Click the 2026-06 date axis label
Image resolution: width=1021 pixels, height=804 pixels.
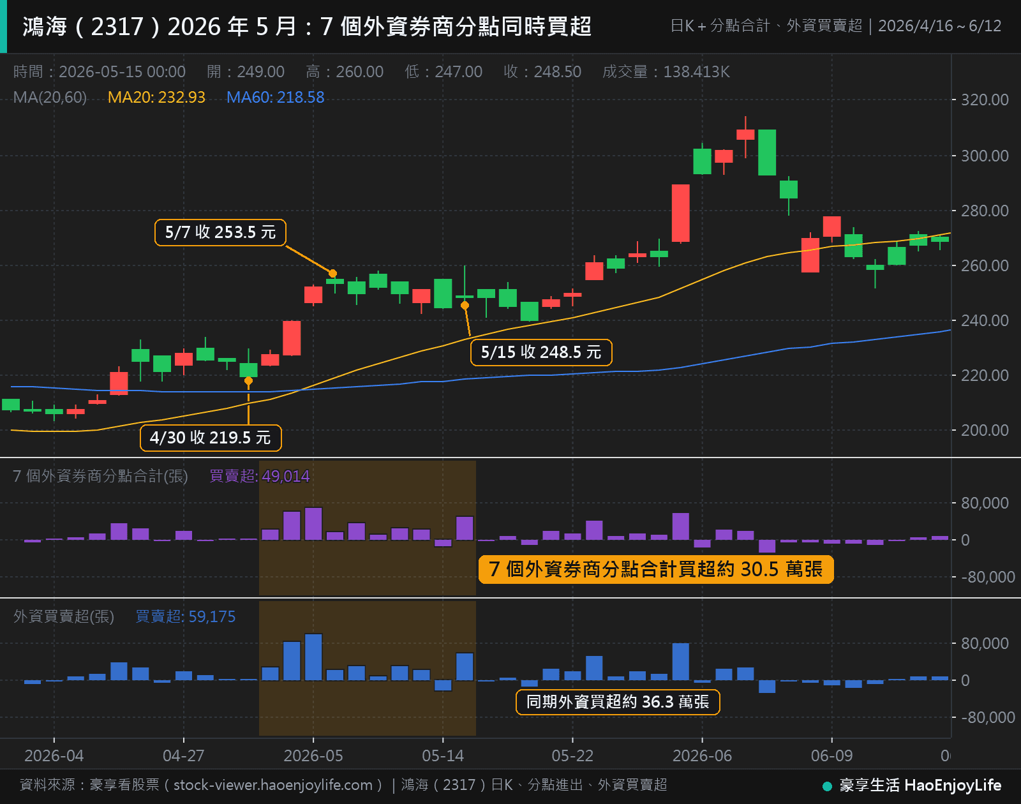[x=702, y=756]
